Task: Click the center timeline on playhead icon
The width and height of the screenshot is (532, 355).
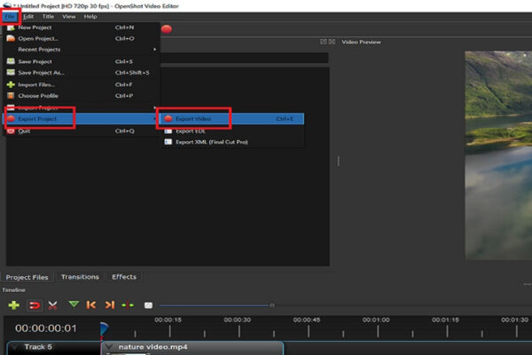Action: pyautogui.click(x=129, y=304)
